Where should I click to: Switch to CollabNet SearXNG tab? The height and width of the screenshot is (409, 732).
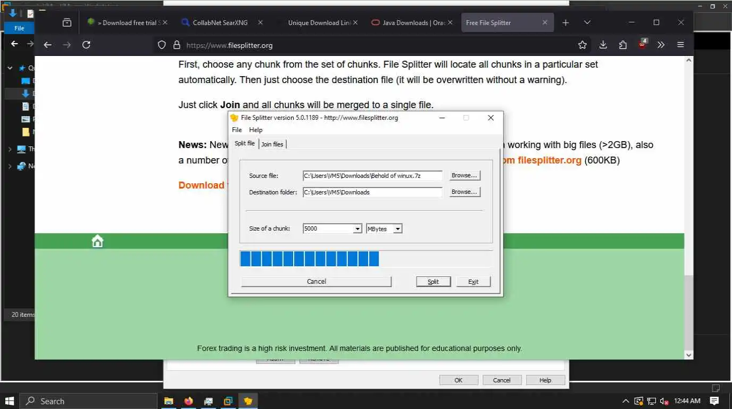tap(221, 22)
